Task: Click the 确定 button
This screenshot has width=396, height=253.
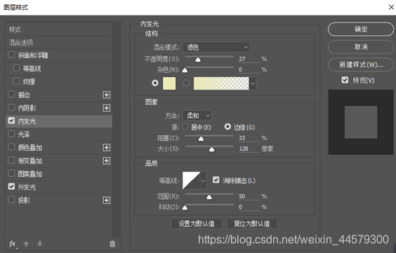Action: pos(361,29)
